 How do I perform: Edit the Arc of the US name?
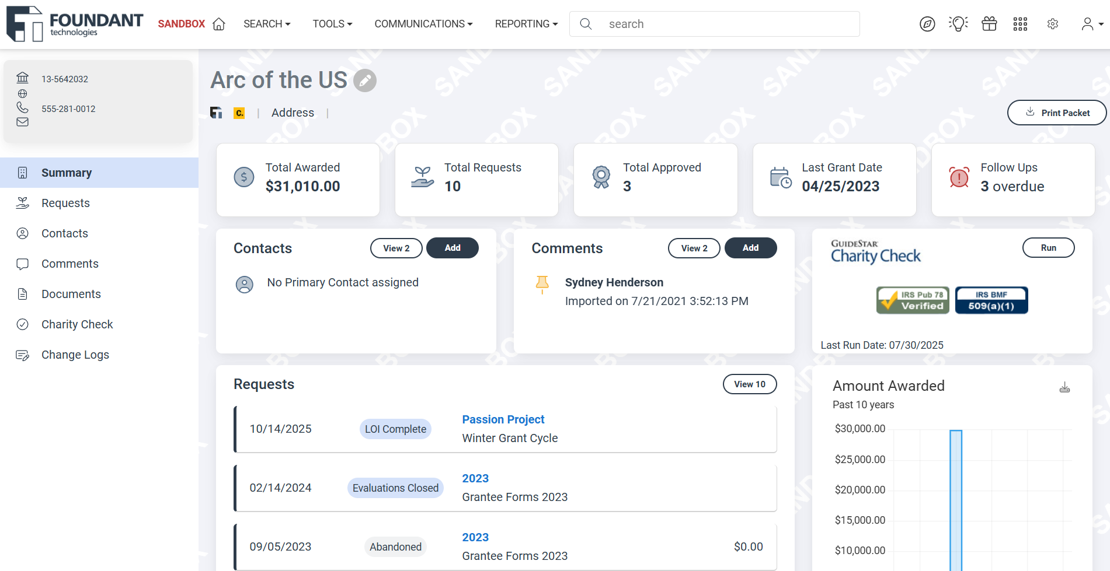[365, 80]
